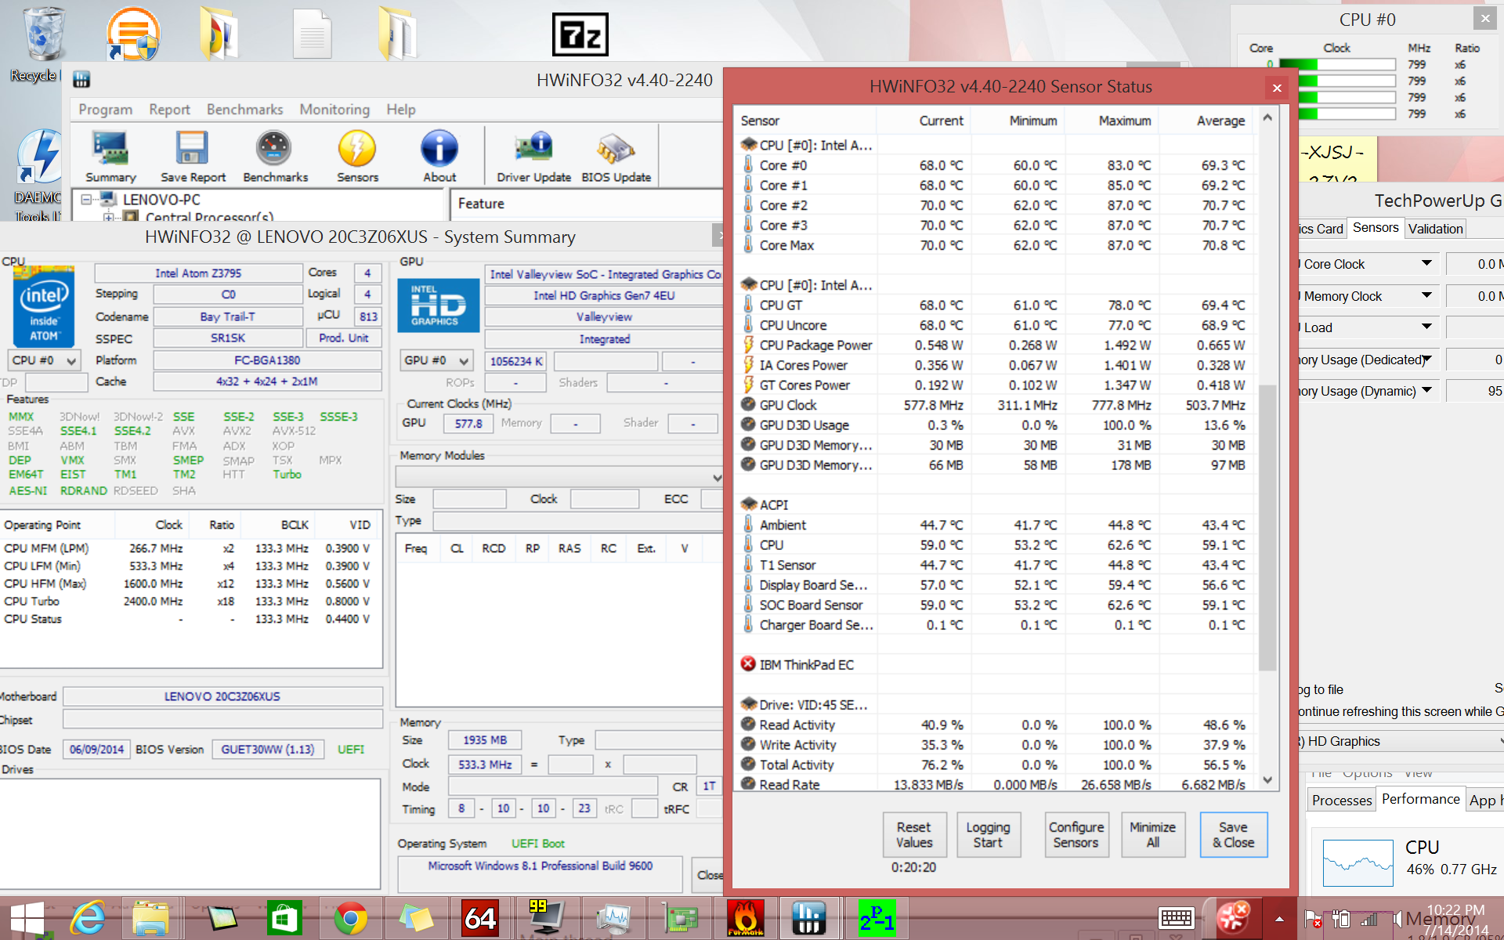1504x940 pixels.
Task: Open the Monitoring menu
Action: tap(334, 110)
